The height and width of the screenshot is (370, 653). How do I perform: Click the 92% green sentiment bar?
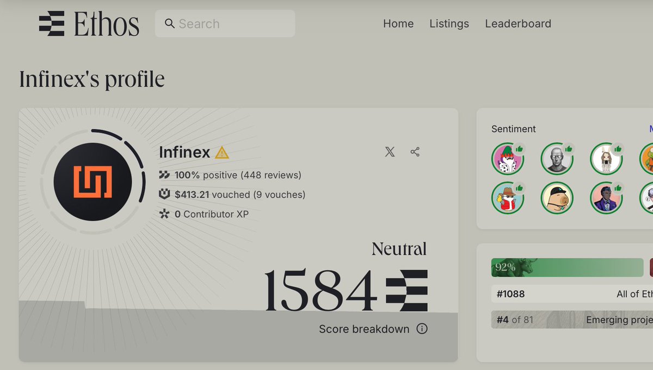pyautogui.click(x=567, y=267)
